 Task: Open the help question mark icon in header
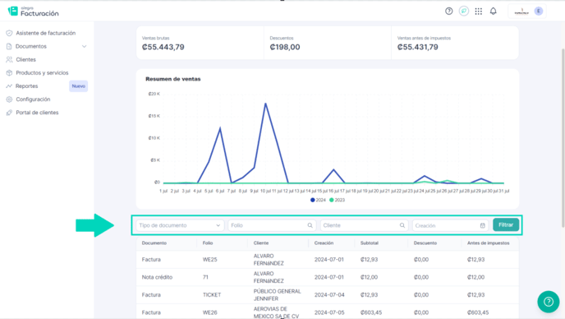(x=448, y=12)
